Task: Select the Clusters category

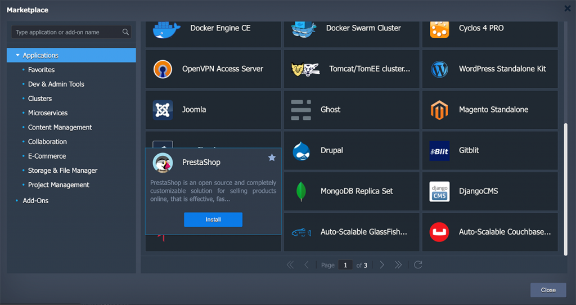Action: (40, 98)
